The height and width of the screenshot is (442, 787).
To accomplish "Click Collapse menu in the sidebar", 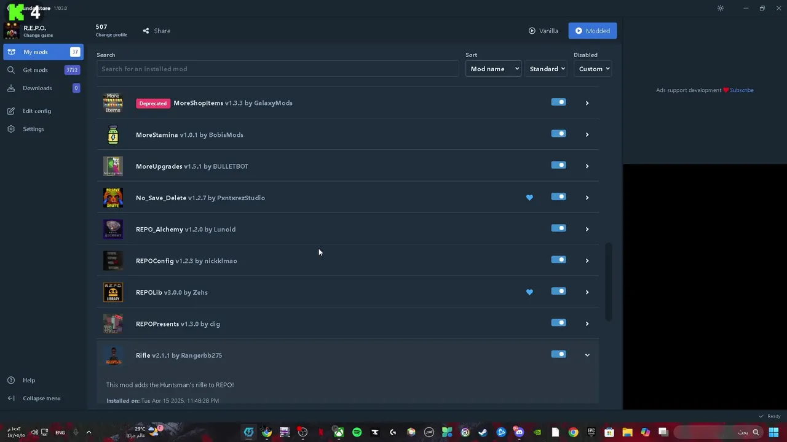I will click(x=43, y=398).
